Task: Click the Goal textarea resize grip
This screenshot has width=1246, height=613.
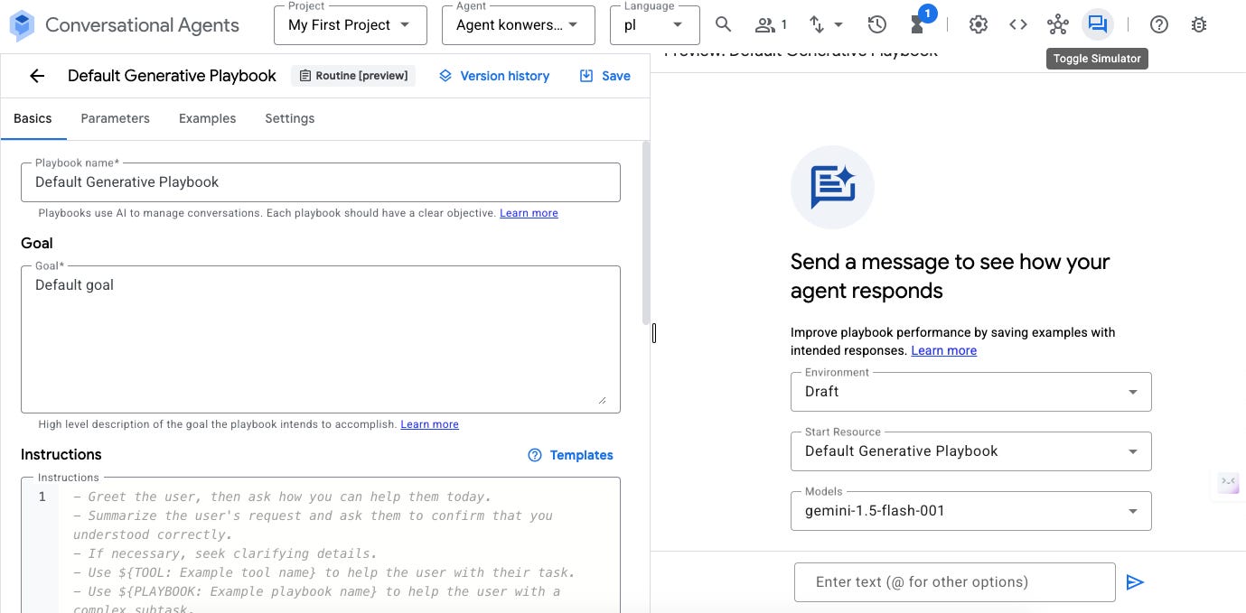Action: pos(602,400)
